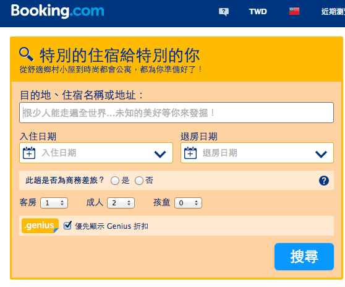Focus the destination search input field
Viewport: 345px width, 287px height.
[176, 113]
